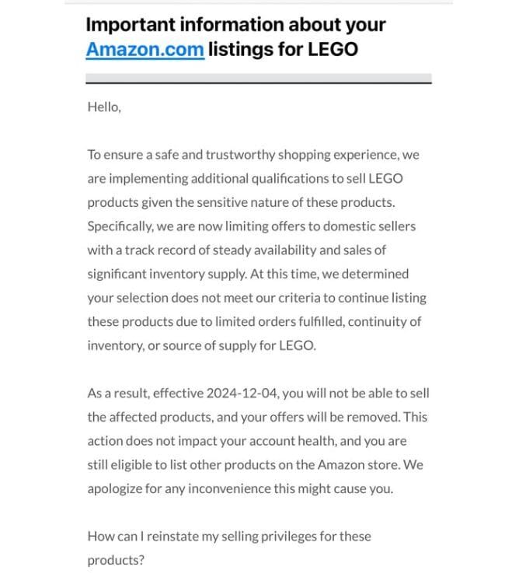Click the line 'your selection does not meet'
The width and height of the screenshot is (519, 574).
click(x=256, y=298)
